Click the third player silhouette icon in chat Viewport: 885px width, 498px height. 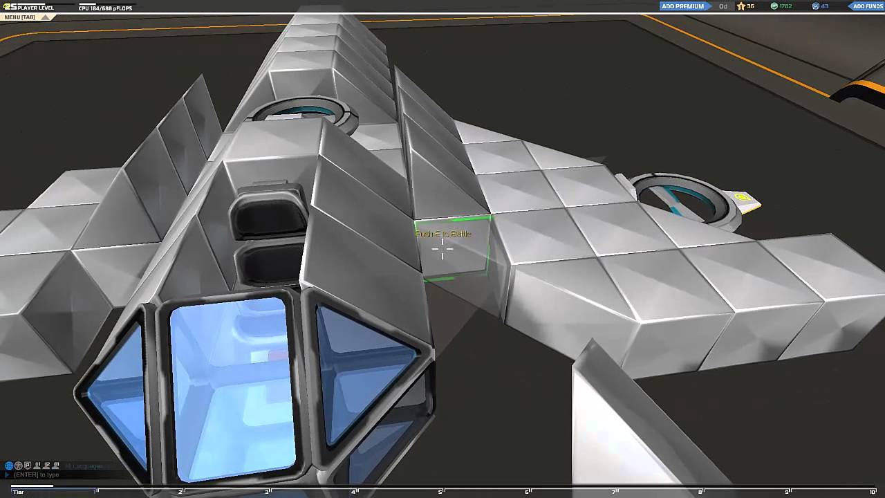point(56,465)
